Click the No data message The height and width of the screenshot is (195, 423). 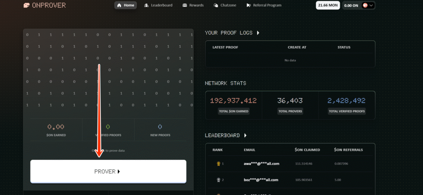tap(290, 60)
